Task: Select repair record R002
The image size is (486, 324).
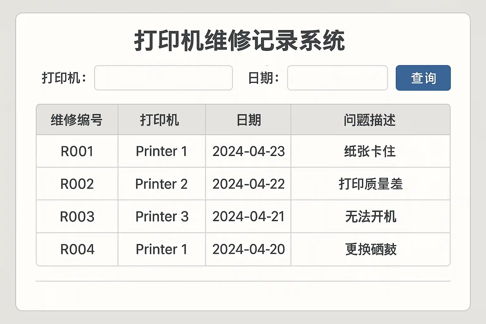Action: (x=77, y=184)
